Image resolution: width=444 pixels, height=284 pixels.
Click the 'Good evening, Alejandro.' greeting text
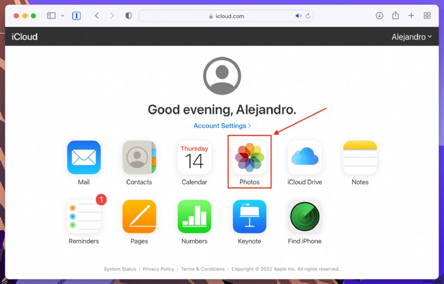(222, 109)
